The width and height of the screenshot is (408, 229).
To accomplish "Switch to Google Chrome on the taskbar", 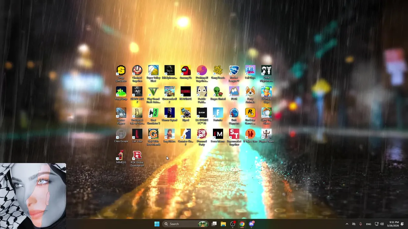I will click(242, 224).
